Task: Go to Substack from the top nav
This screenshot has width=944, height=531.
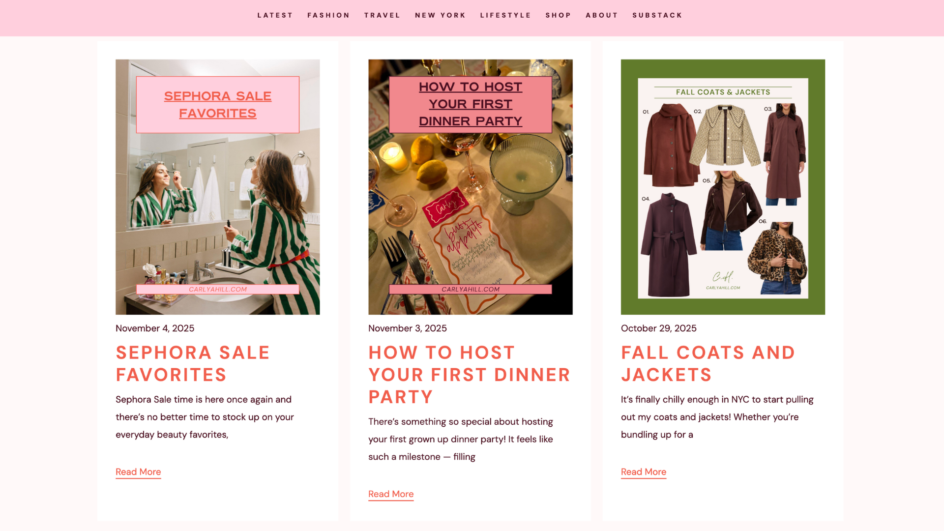Action: coord(657,15)
